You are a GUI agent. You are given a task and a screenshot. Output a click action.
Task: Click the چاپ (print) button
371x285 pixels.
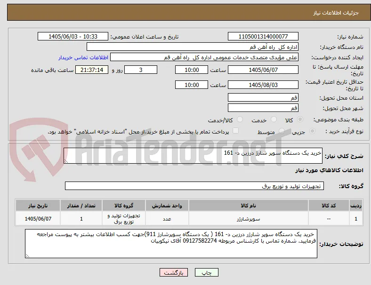pos(206,272)
